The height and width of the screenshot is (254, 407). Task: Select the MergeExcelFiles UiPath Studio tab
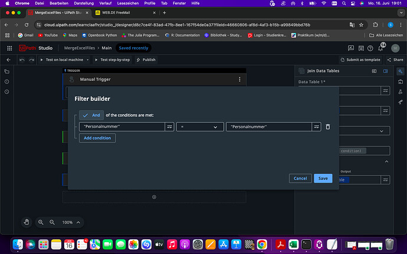pyautogui.click(x=58, y=13)
